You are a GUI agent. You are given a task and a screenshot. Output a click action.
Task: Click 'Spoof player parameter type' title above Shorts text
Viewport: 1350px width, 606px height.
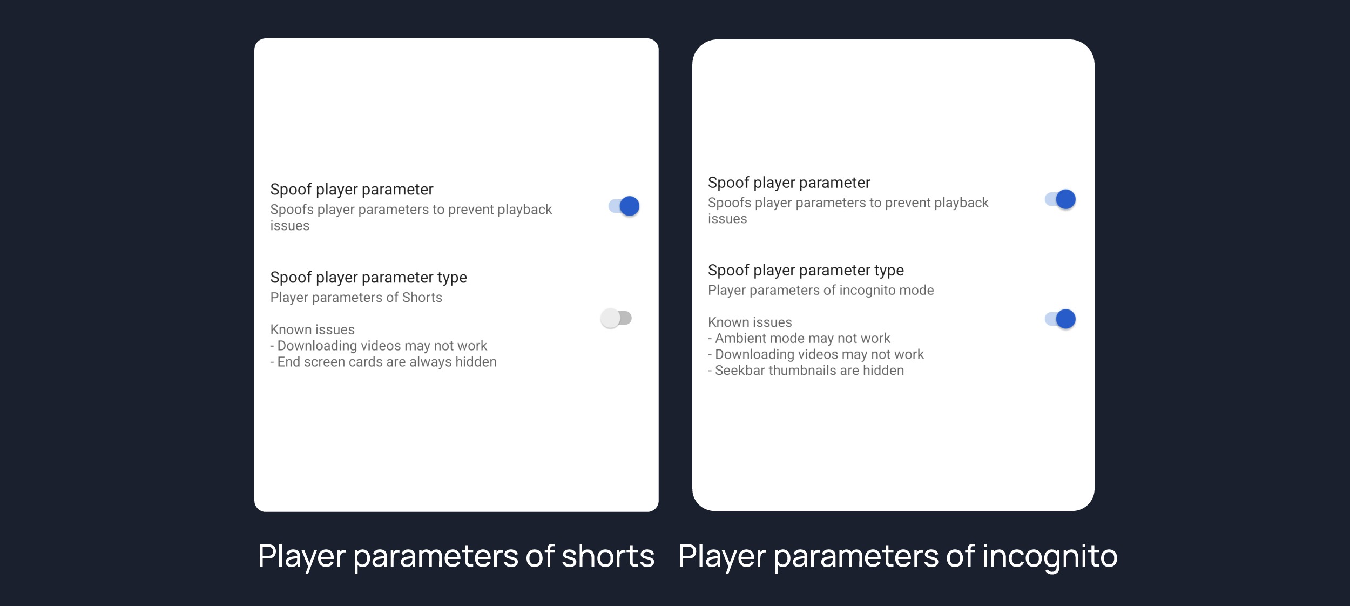pos(368,278)
